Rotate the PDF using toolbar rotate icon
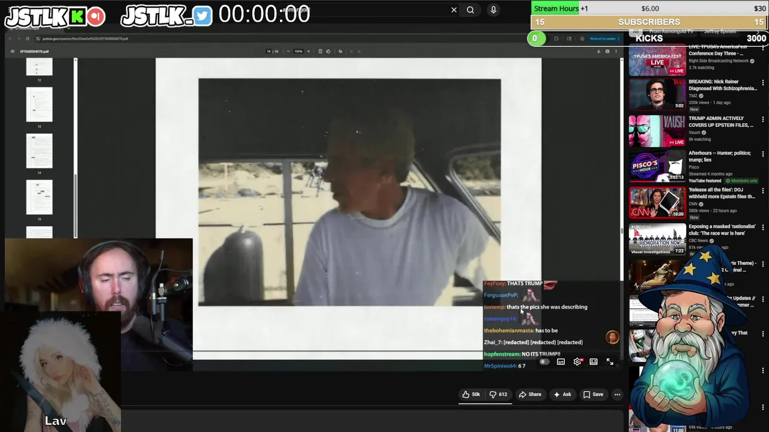Viewport: 769px width, 432px height. pyautogui.click(x=328, y=52)
